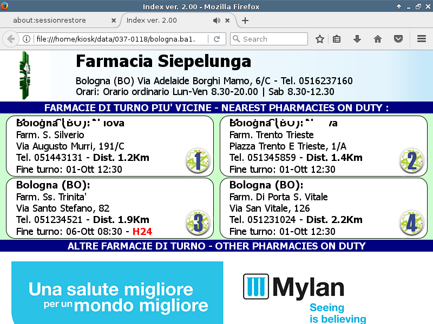Bookmark this page with star icon
The image size is (433, 324).
tap(320, 39)
